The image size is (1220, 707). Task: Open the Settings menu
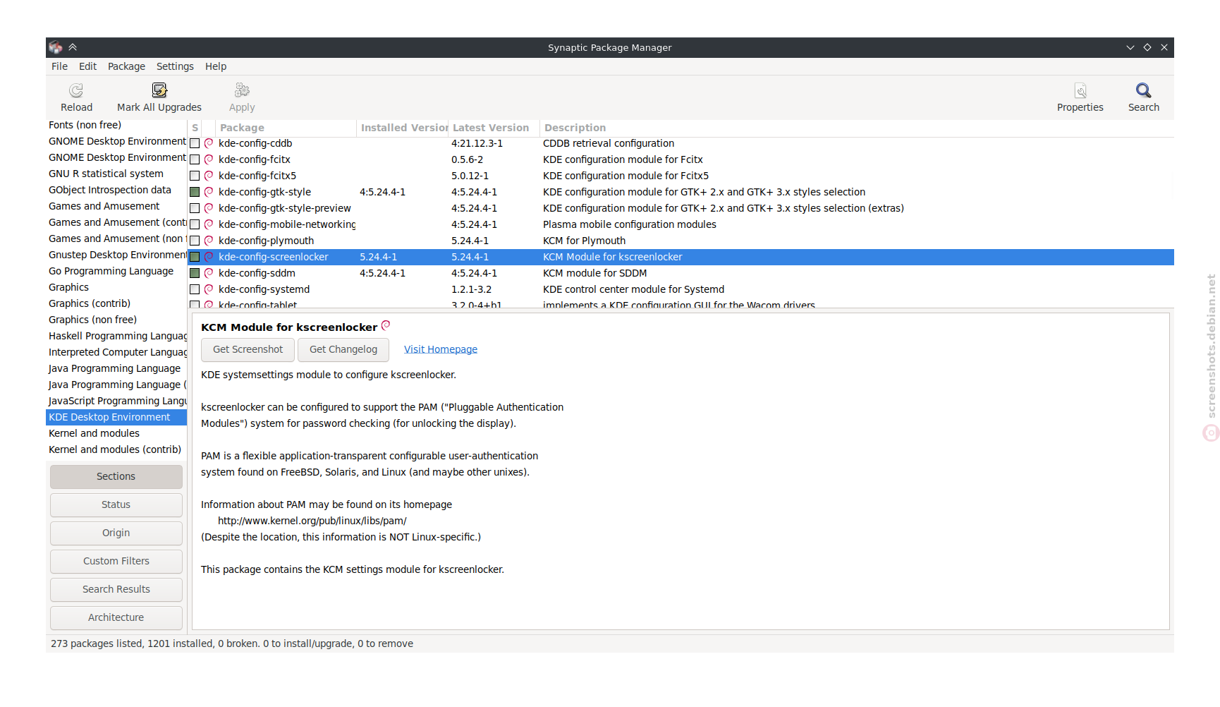click(175, 66)
